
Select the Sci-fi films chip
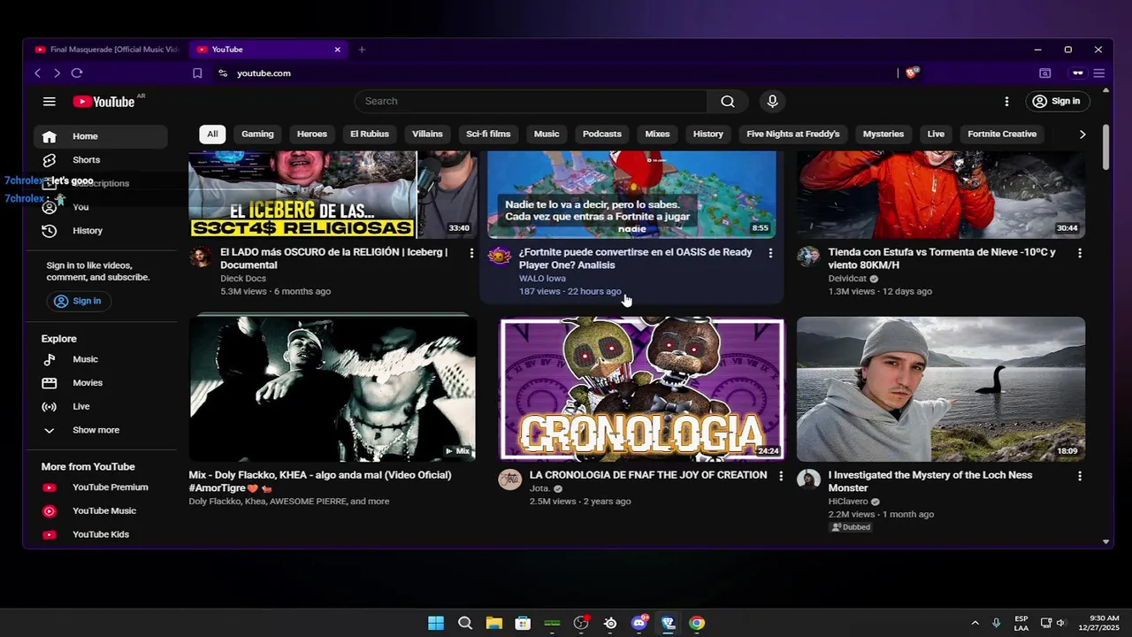488,134
